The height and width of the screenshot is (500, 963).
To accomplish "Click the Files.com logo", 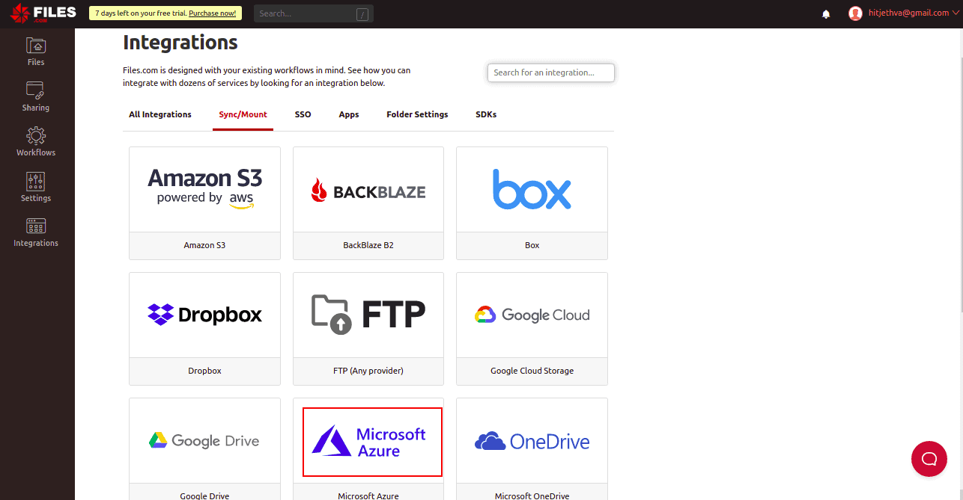I will [x=43, y=13].
